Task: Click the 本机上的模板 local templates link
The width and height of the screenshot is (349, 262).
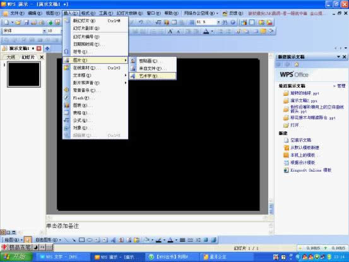Action: pyautogui.click(x=303, y=155)
